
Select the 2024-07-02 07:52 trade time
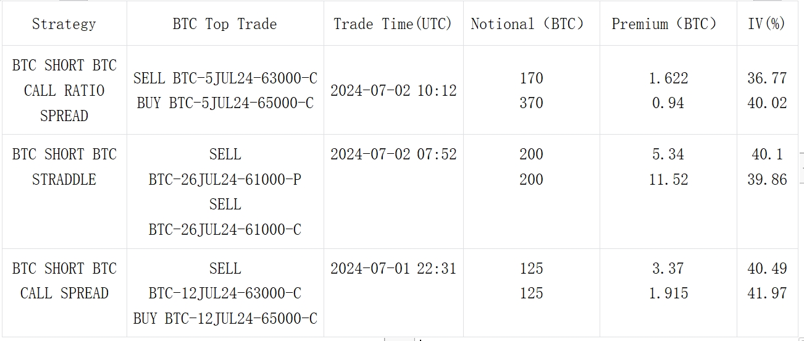[x=393, y=154]
